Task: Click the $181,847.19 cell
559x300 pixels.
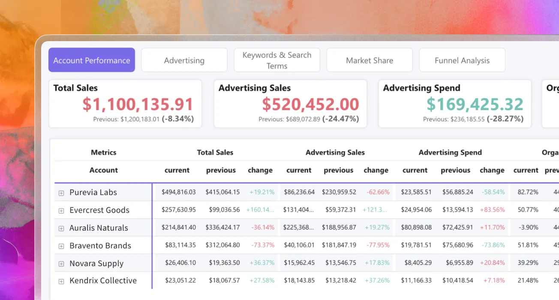Action: click(339, 246)
